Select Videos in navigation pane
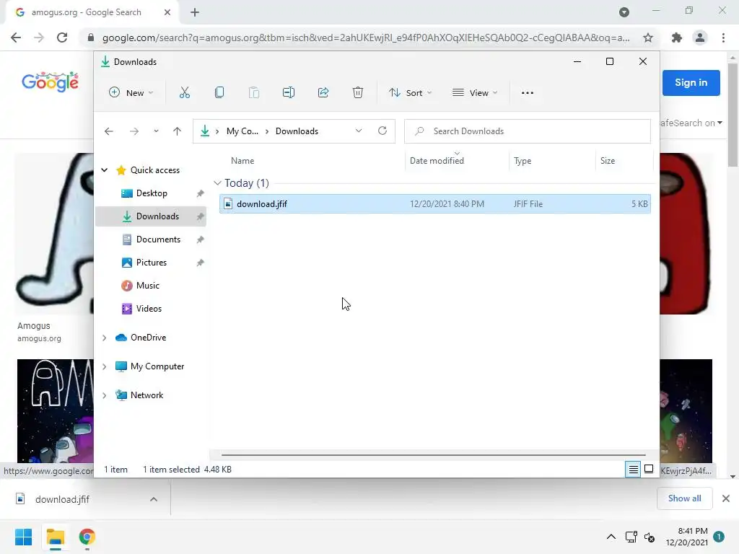Image resolution: width=739 pixels, height=554 pixels. click(151, 309)
